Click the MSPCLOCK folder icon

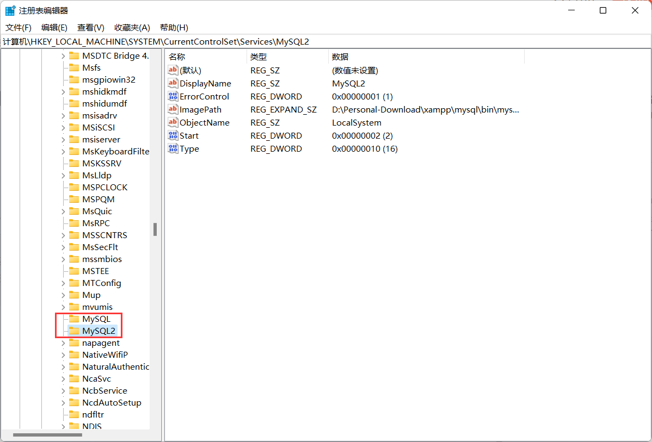[74, 188]
